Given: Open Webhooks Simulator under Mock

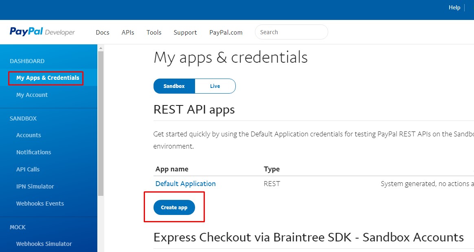Looking at the screenshot, I should point(44,244).
